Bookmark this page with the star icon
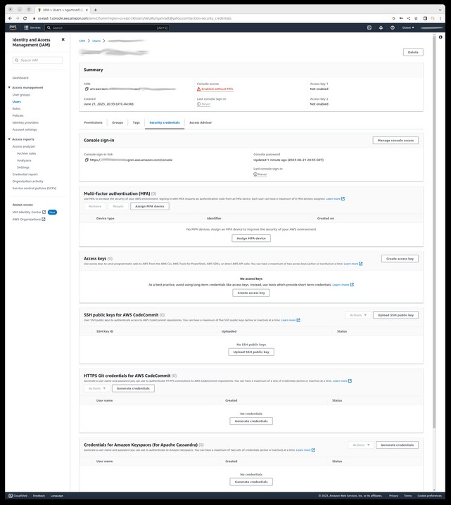The height and width of the screenshot is (505, 451). pos(417,18)
